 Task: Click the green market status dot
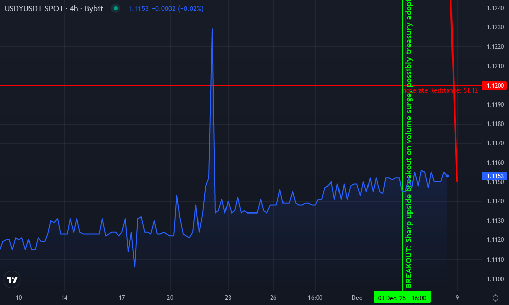coord(116,8)
